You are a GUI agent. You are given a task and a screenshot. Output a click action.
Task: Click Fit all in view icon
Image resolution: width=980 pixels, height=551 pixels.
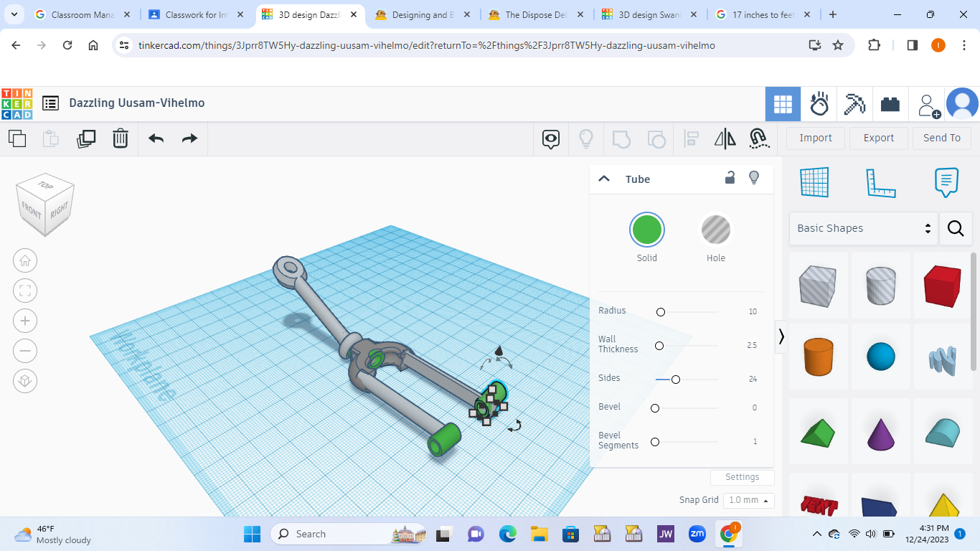click(x=25, y=291)
